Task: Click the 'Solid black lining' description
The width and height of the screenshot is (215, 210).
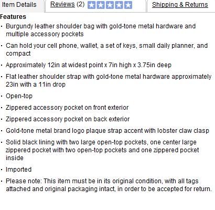Action: [x=102, y=150]
